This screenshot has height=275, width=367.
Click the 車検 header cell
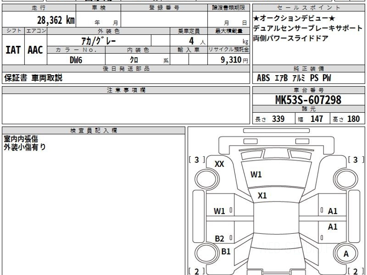(98, 8)
